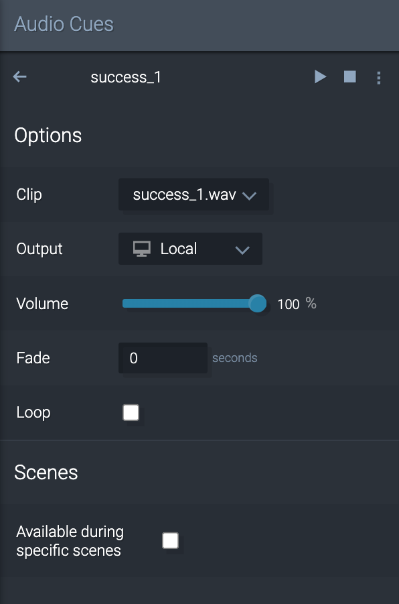Click the Loop option label
This screenshot has height=604, width=399.
click(x=33, y=412)
